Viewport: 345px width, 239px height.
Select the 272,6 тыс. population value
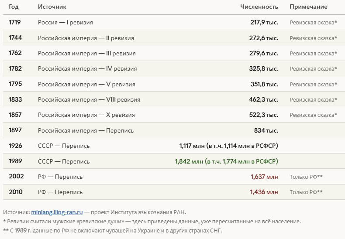[263, 38]
